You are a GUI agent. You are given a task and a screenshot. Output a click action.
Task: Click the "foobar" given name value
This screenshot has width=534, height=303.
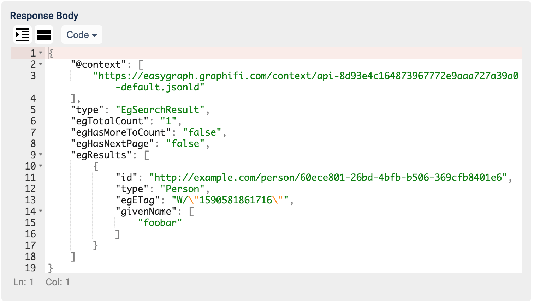[160, 222]
